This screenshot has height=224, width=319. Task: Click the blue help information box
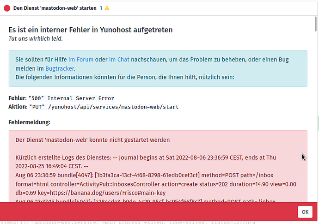point(158,68)
